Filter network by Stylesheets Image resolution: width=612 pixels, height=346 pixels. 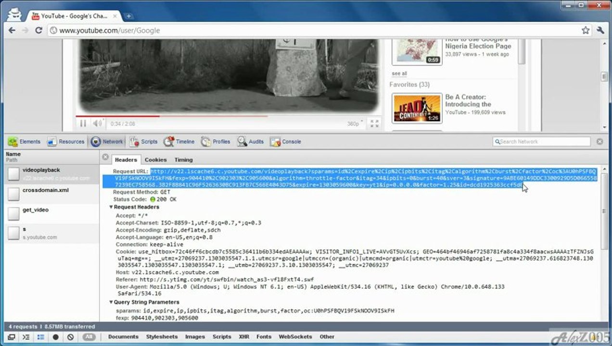162,337
